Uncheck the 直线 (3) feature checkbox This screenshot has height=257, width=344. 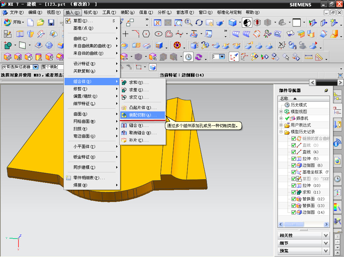(x=293, y=145)
